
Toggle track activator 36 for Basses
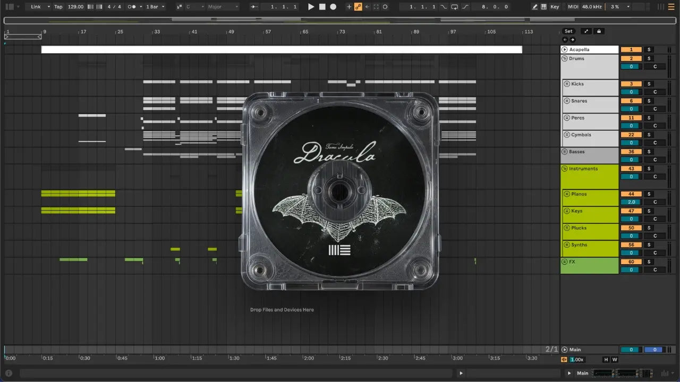631,152
